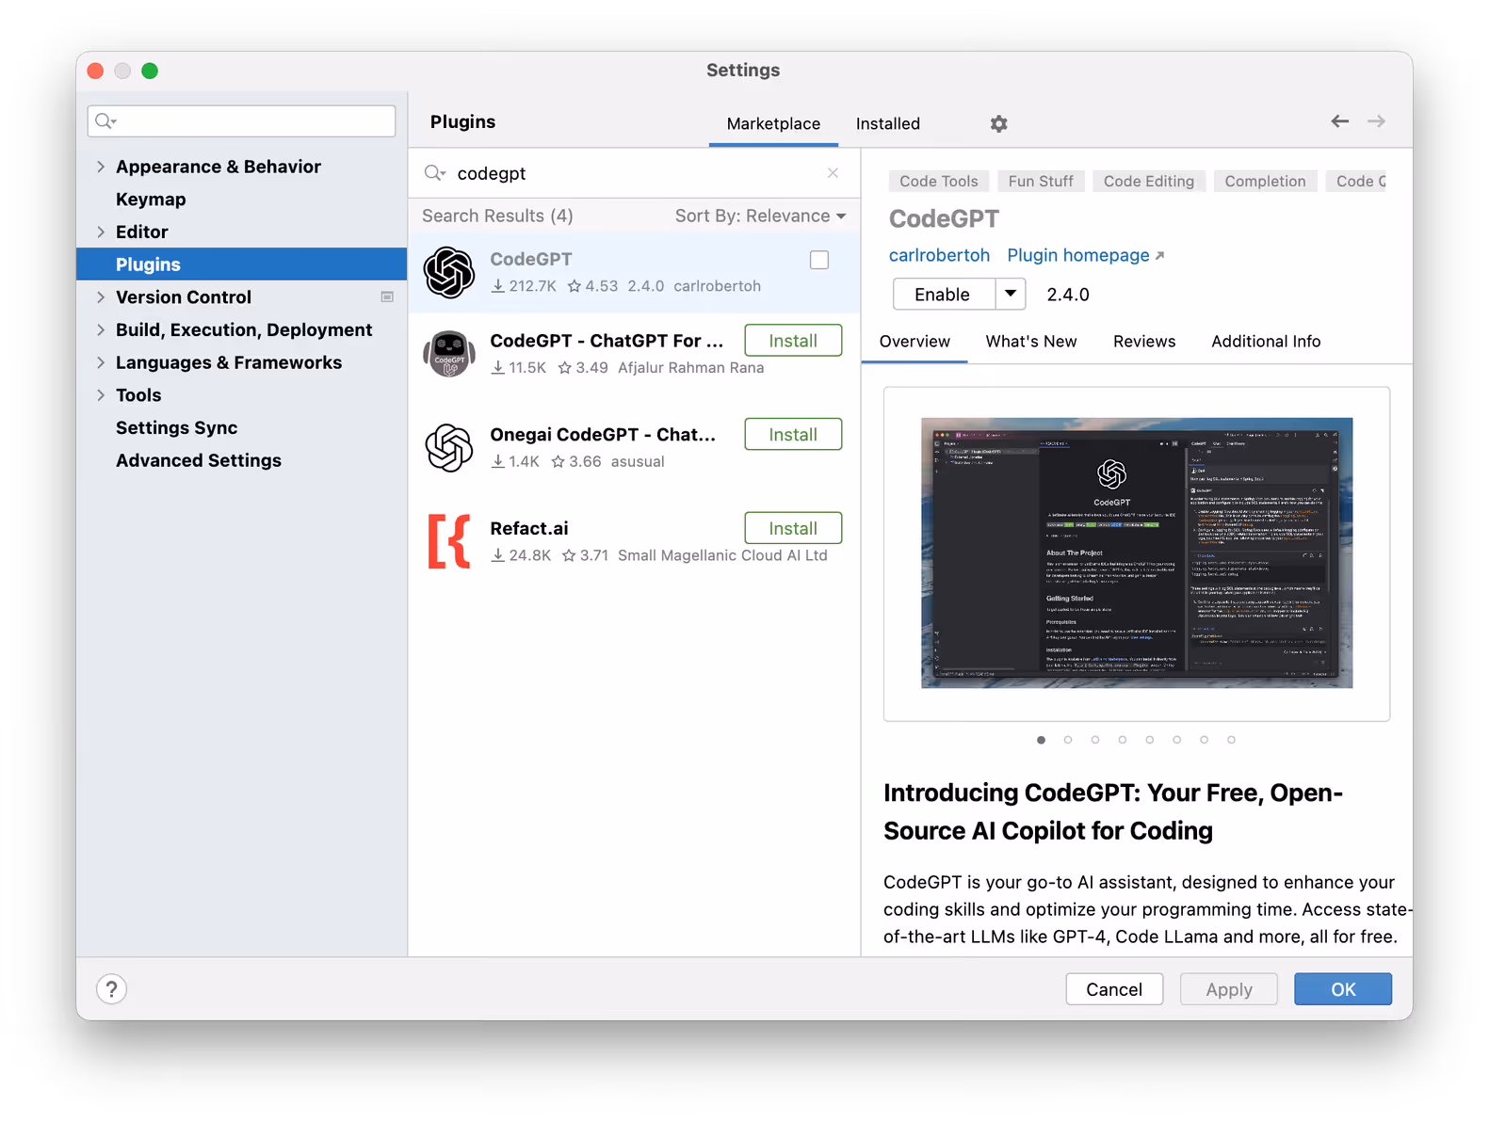The image size is (1489, 1121).
Task: Show the fourth screenshot carousel dot
Action: pos(1123,740)
